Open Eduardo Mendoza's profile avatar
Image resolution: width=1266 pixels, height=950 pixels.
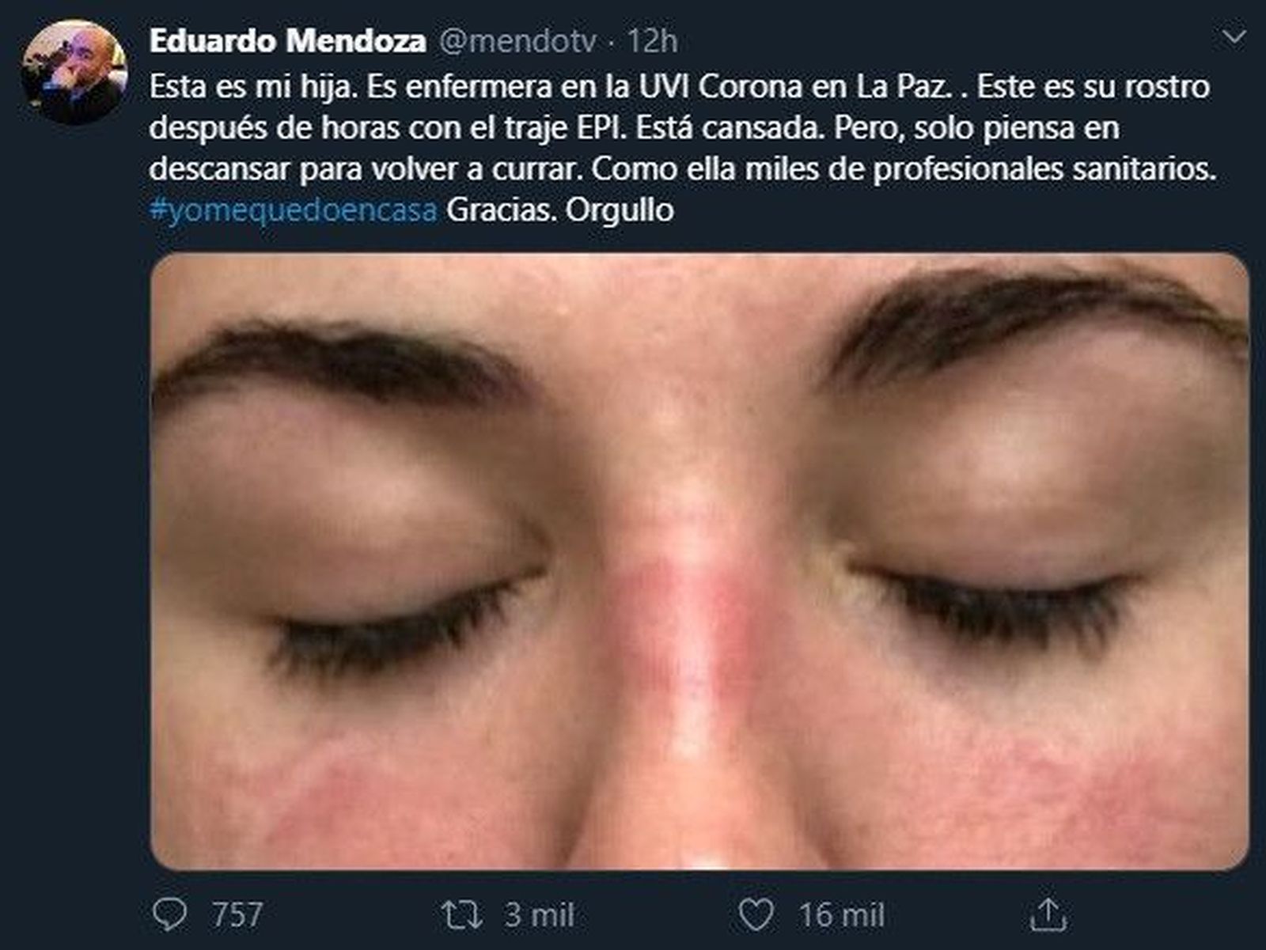tap(74, 73)
